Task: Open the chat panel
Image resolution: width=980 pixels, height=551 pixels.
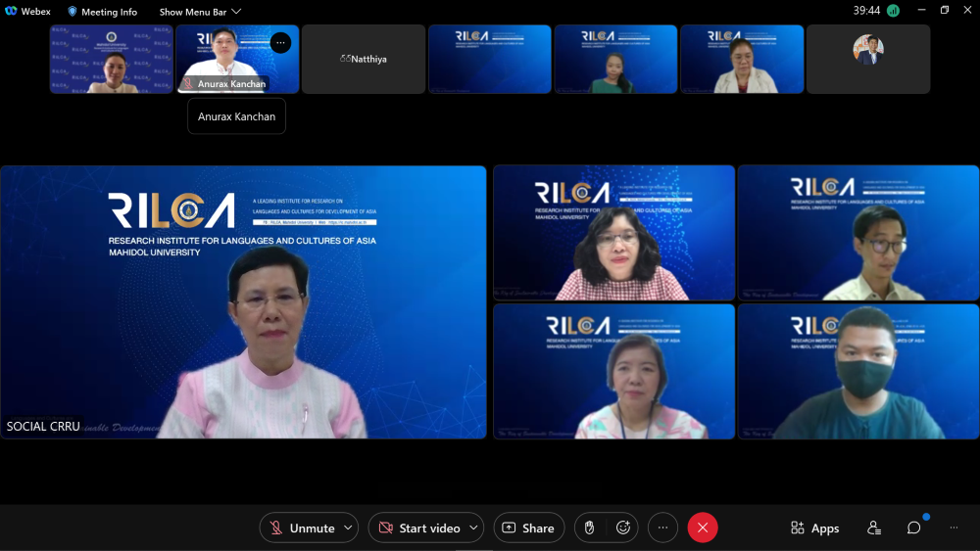Action: click(913, 528)
